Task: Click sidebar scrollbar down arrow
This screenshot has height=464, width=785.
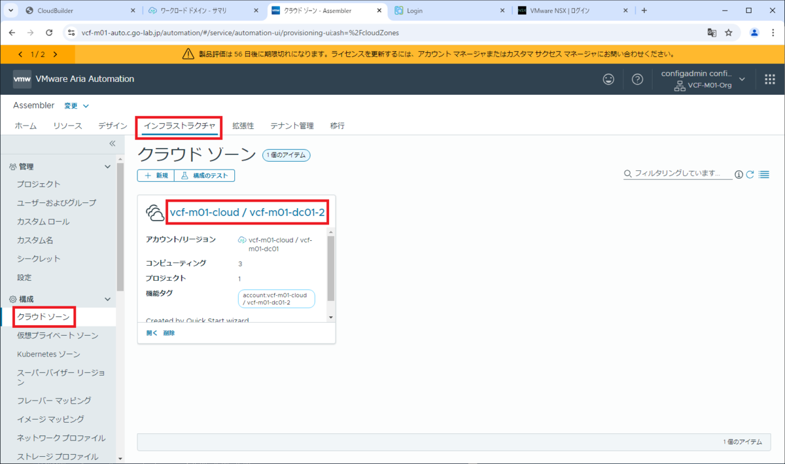Action: pos(120,459)
